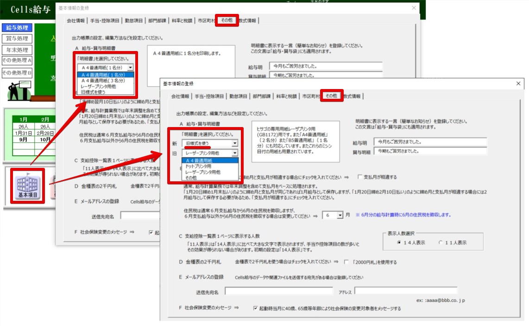Choose ドットプリンタ用 from the open list
This screenshot has width=529, height=326.
click(199, 166)
